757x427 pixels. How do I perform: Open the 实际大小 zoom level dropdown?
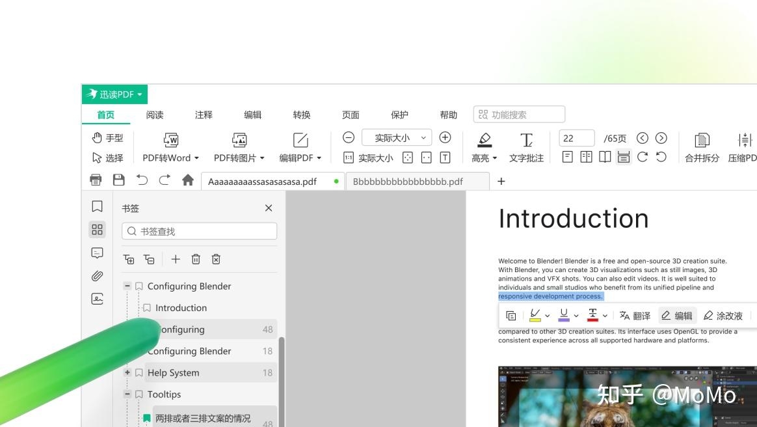397,137
